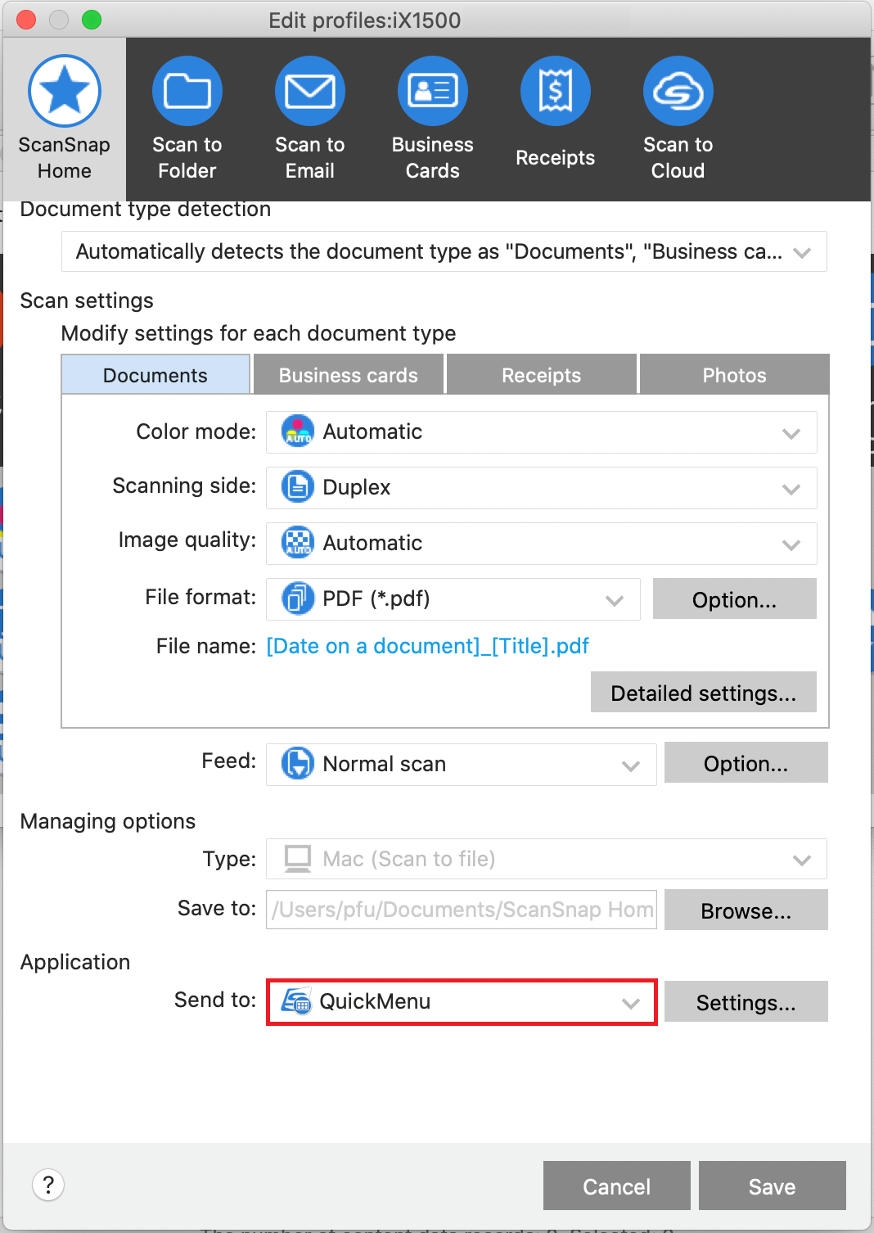The width and height of the screenshot is (874, 1233).
Task: Switch to the Documents tab
Action: 155,375
